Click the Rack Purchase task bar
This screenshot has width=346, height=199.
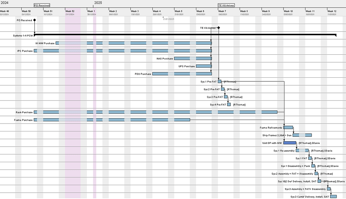(x=152, y=112)
